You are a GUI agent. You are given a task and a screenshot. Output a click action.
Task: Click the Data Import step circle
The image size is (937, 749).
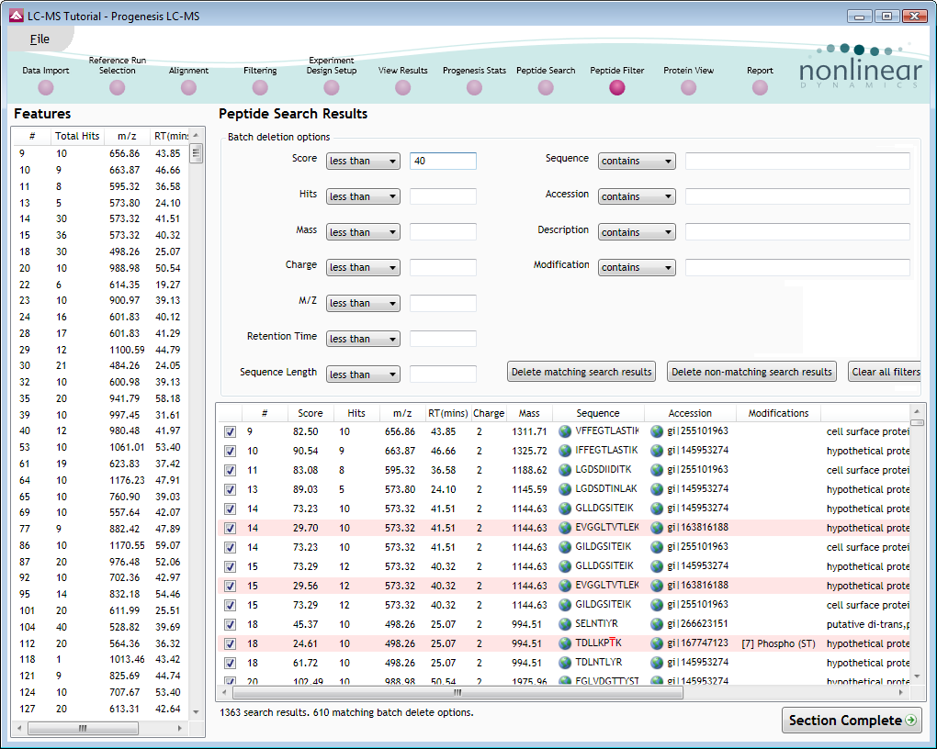point(45,88)
